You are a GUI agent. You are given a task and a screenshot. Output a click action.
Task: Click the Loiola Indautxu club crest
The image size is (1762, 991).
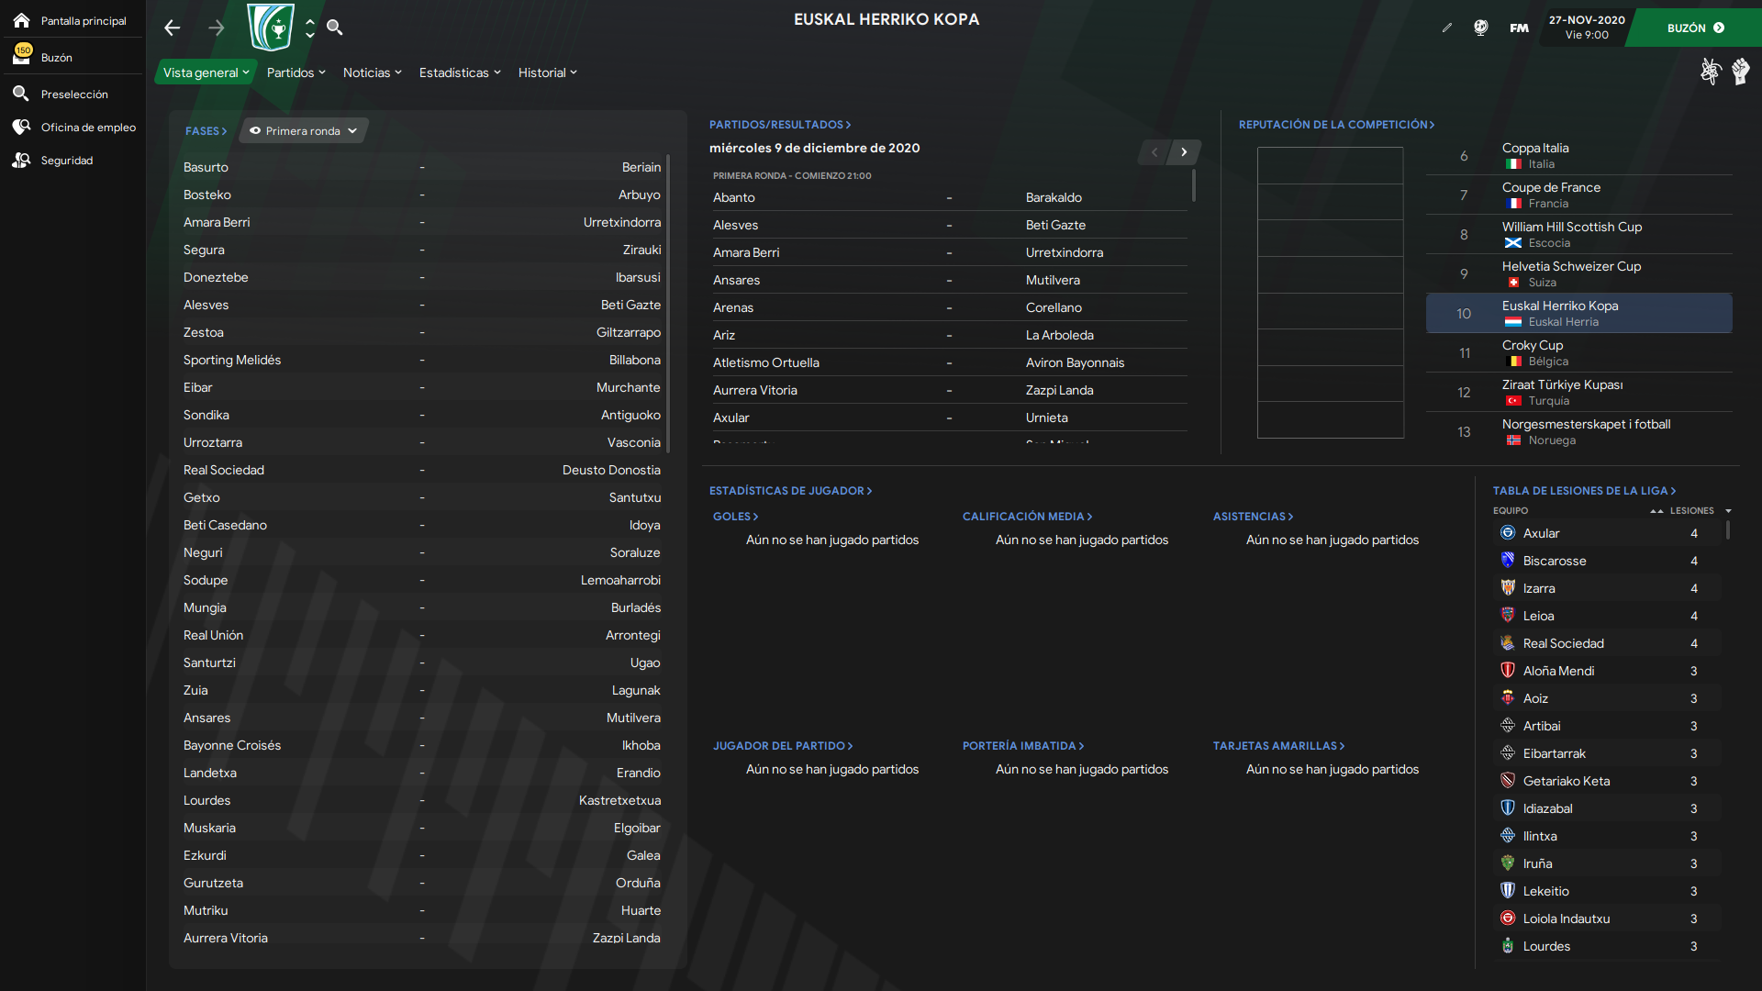click(1508, 918)
